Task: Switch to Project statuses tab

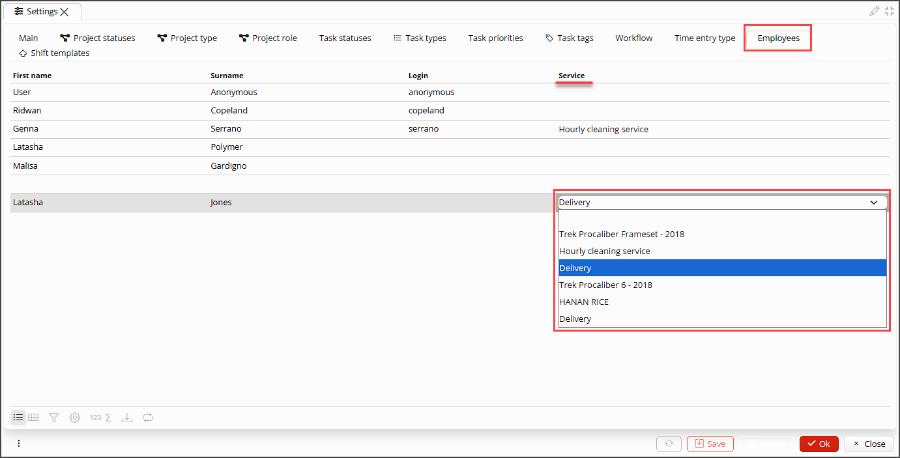Action: tap(98, 38)
